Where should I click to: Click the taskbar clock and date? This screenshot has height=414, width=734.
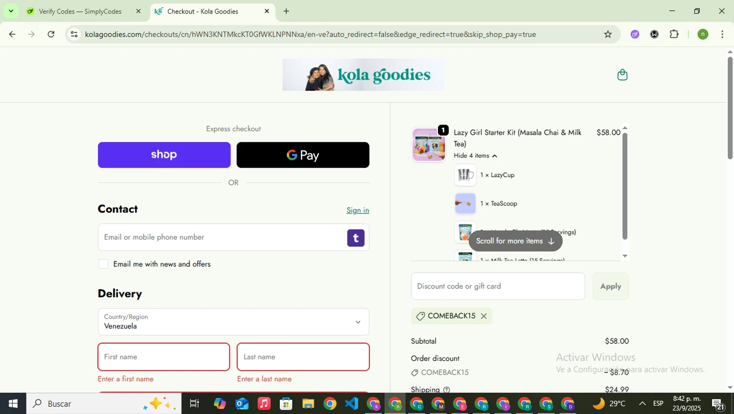(687, 404)
